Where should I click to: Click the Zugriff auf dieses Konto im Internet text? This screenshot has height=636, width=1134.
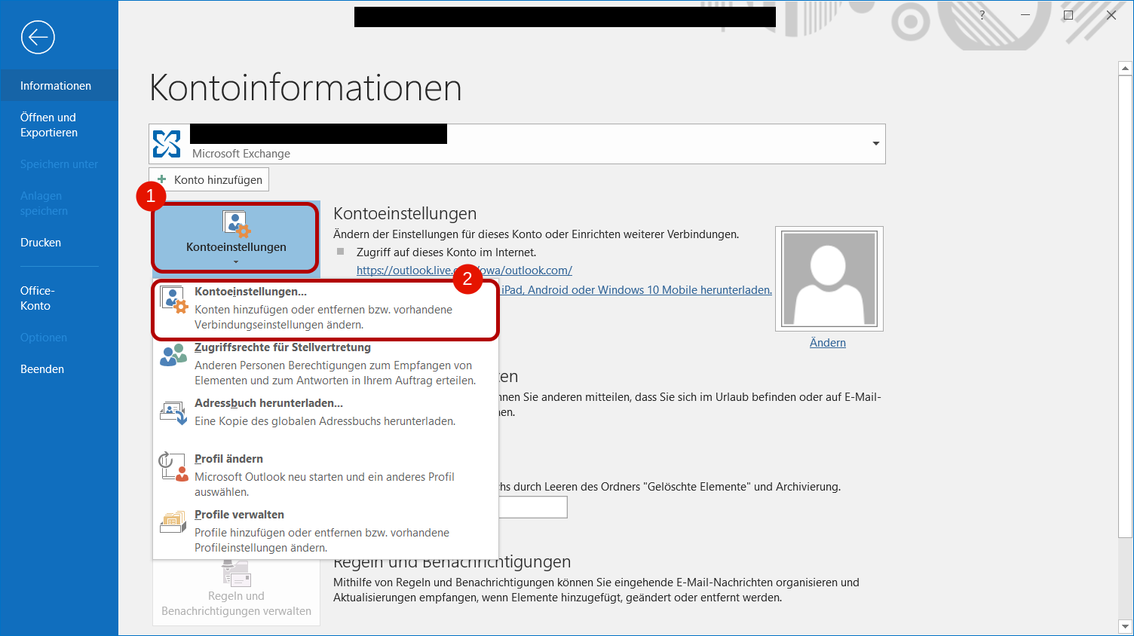[446, 252]
